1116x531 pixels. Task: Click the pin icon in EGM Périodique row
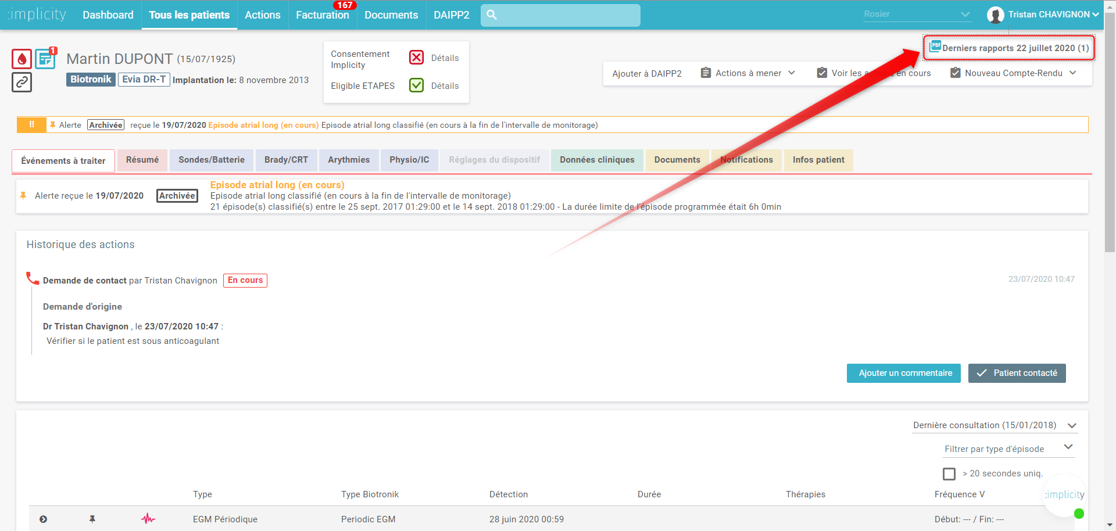pyautogui.click(x=92, y=519)
